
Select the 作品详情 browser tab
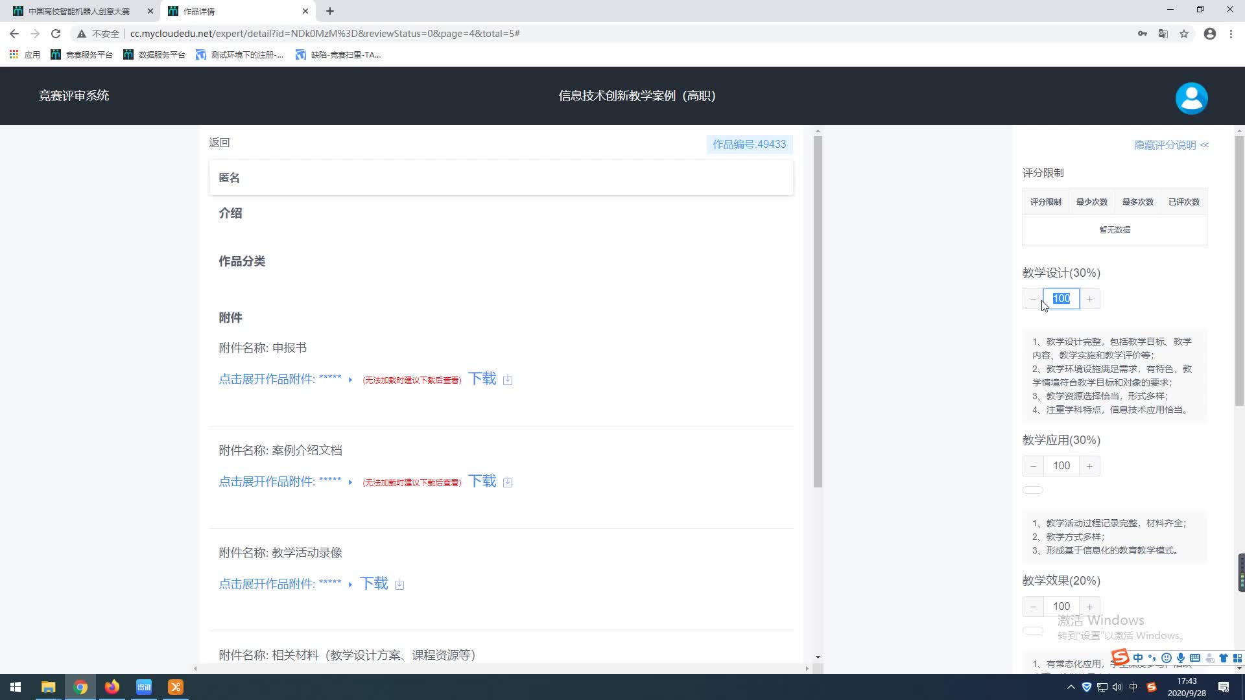(237, 11)
